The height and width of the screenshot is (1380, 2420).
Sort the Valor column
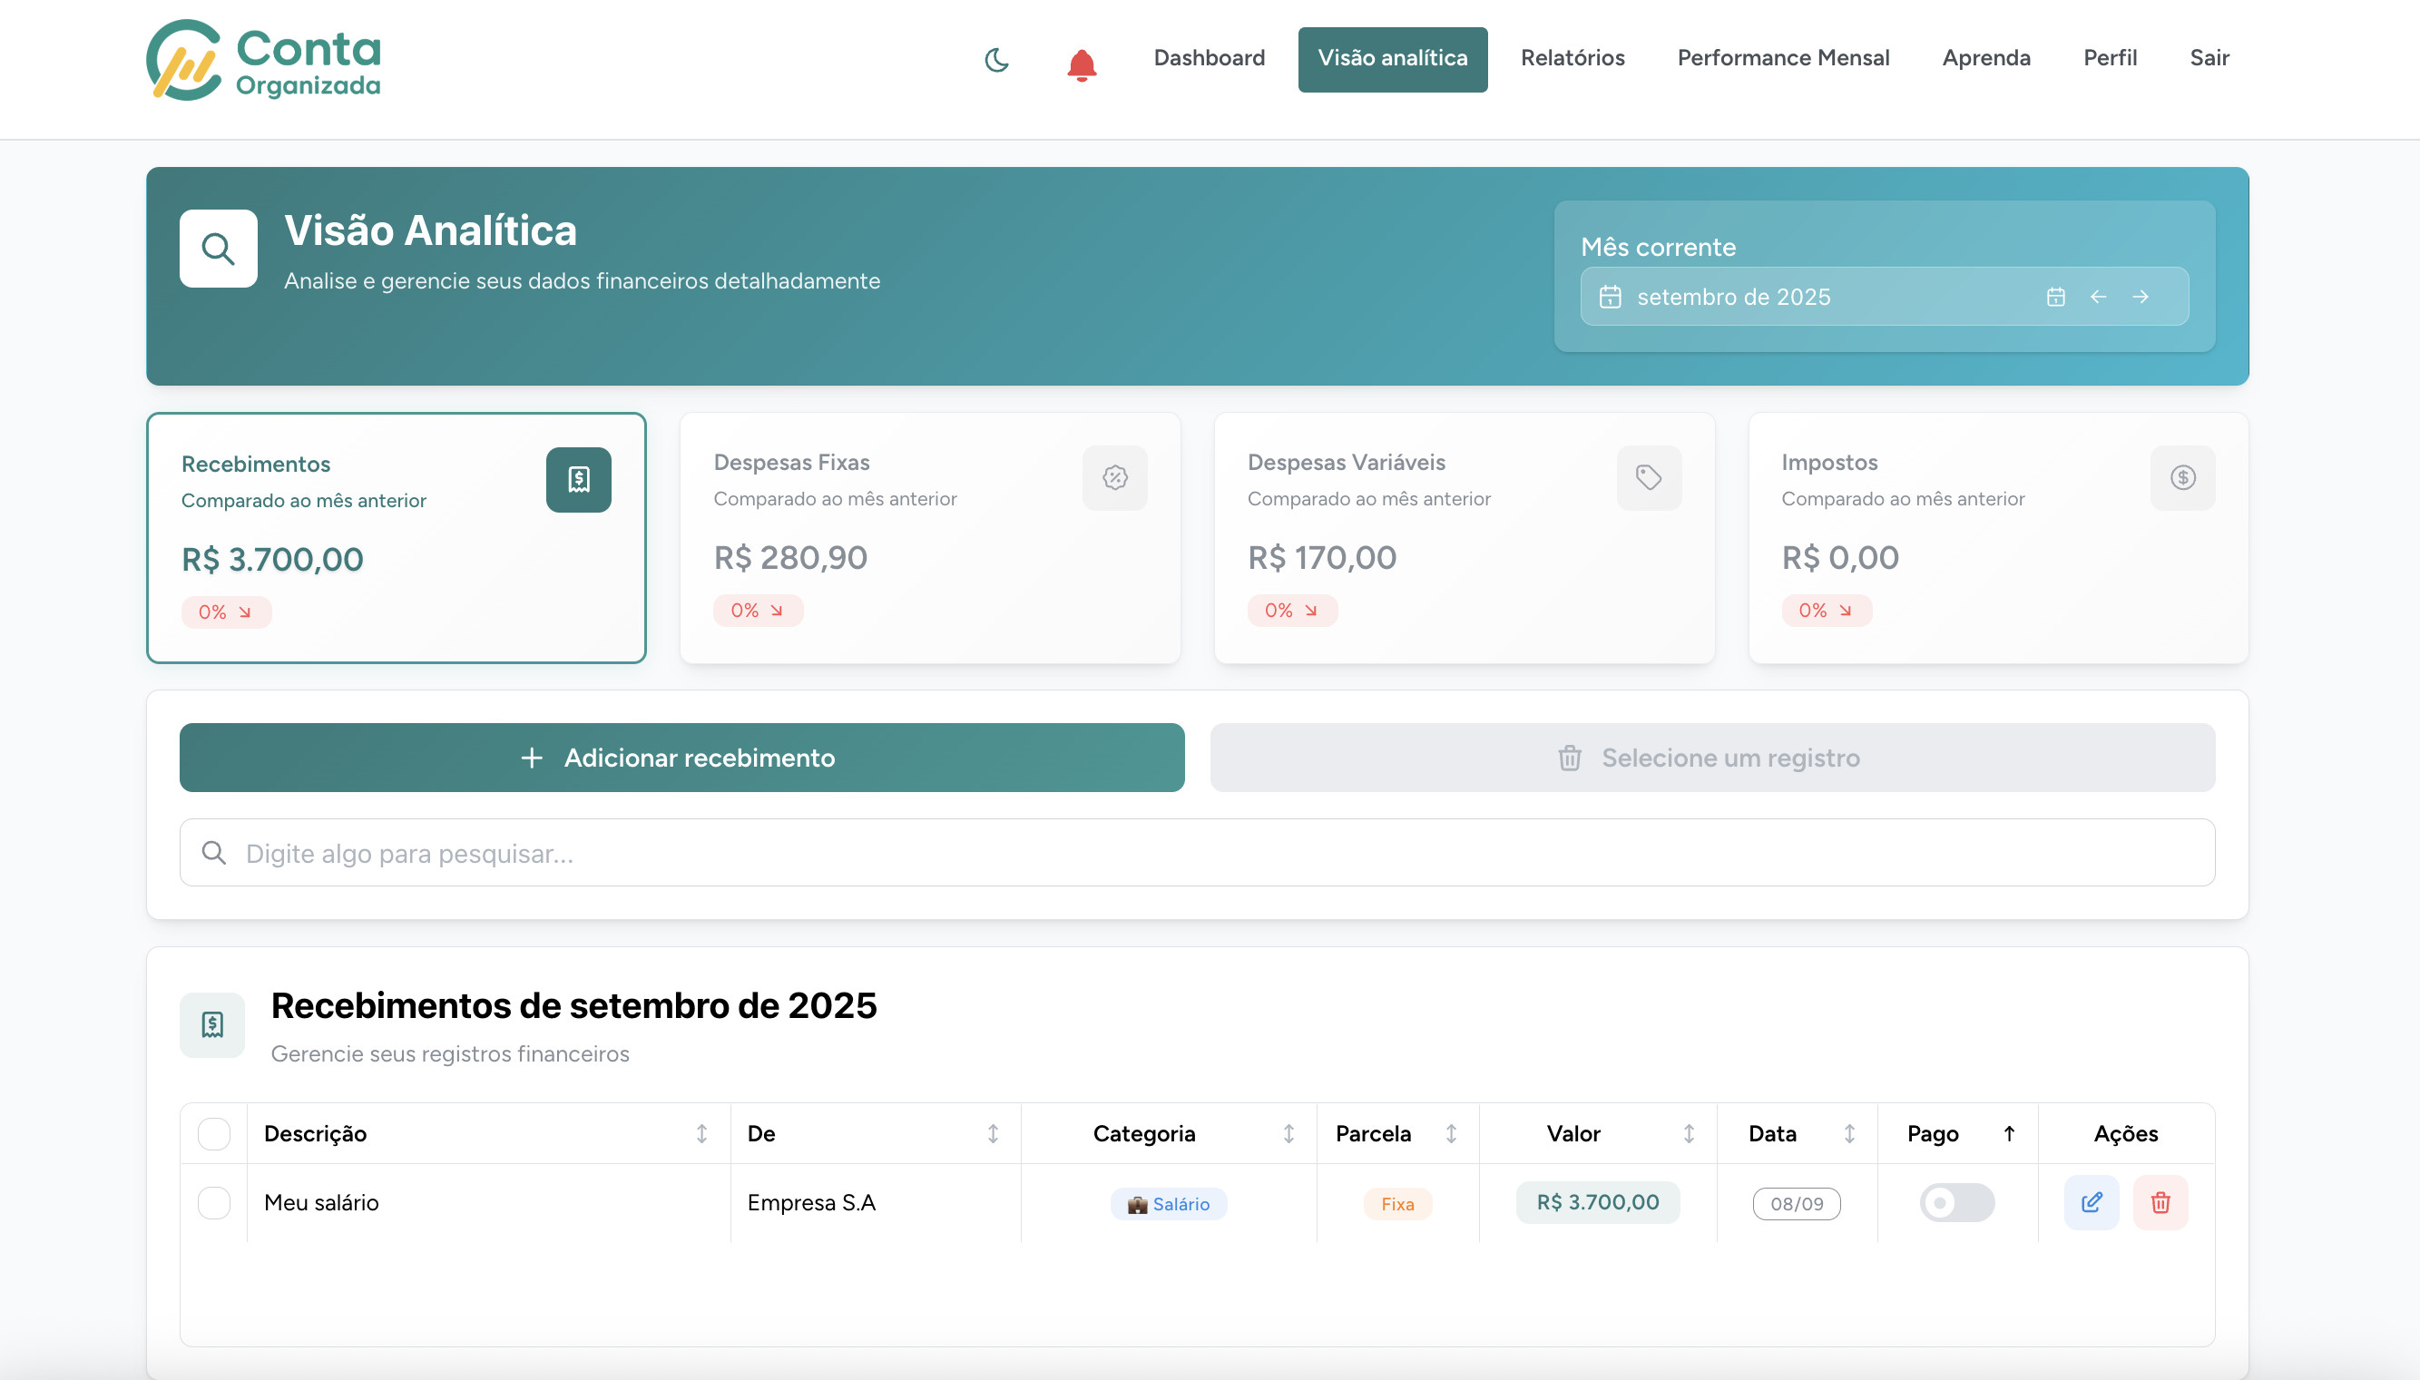1691,1132
